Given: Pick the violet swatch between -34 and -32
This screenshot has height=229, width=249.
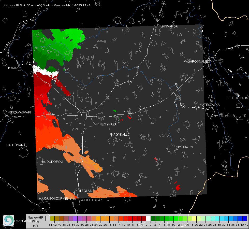Looking at the screenshot, I should 75,218.
